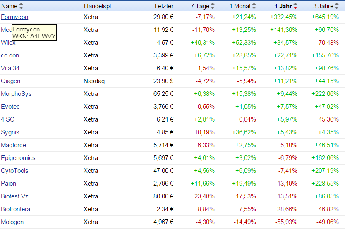Click the sort arrows next to 7 Tage
345x229 pixels.
(213, 6)
